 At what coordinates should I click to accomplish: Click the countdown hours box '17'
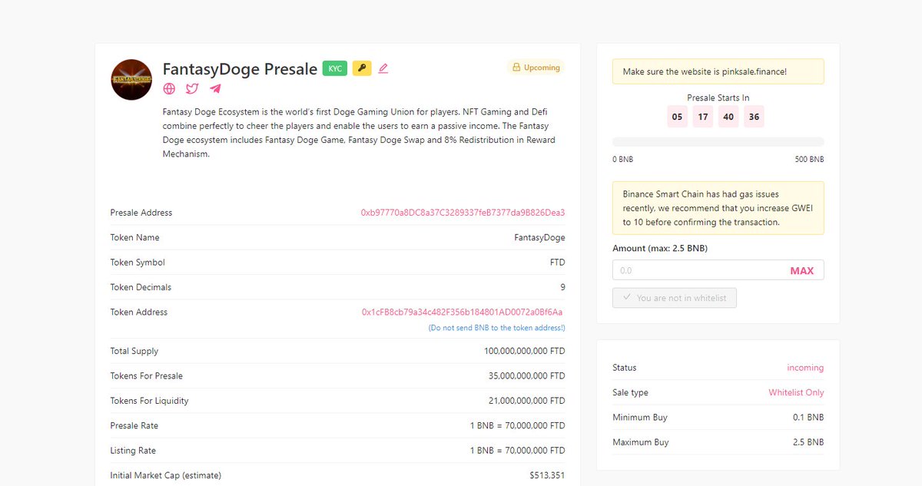click(702, 117)
